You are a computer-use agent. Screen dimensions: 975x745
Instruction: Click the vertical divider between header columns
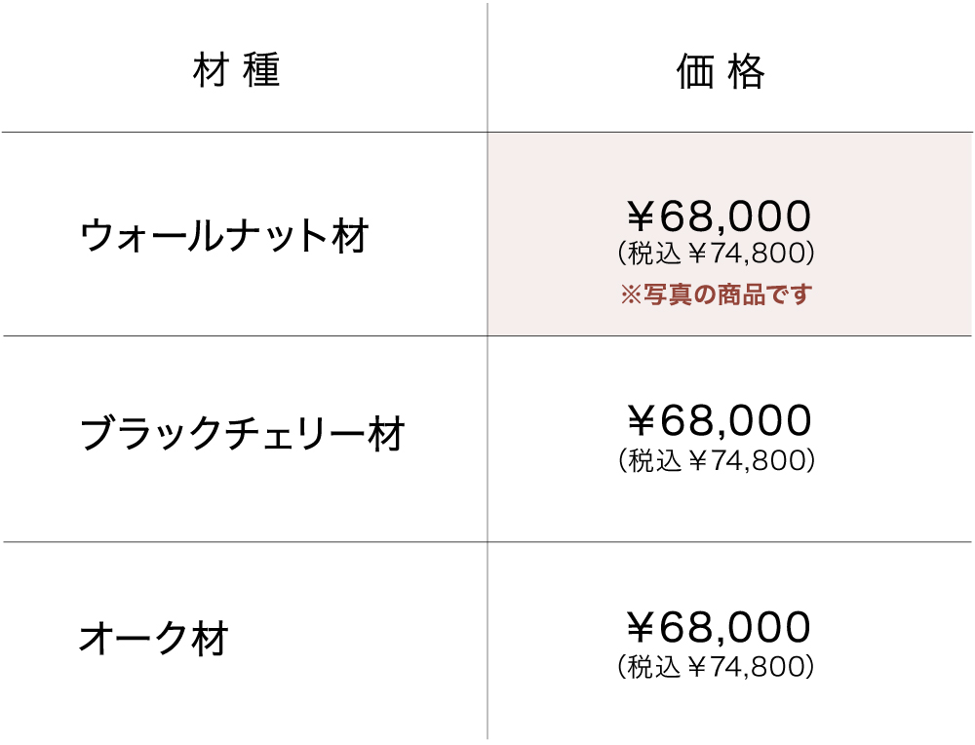pyautogui.click(x=487, y=68)
